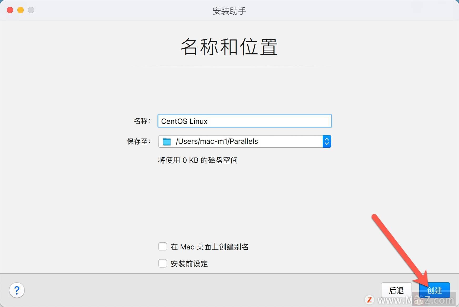Viewport: 459px width, 307px height.
Task: Open help with the question mark button
Action: click(x=17, y=290)
